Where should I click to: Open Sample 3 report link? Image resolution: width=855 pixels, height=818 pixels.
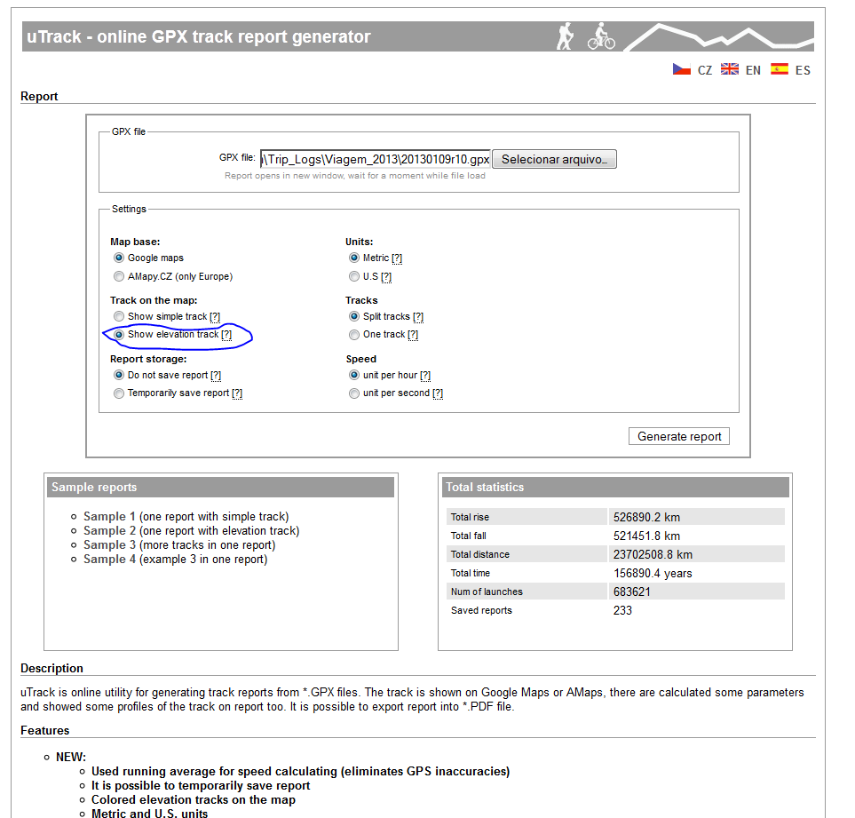click(x=110, y=544)
